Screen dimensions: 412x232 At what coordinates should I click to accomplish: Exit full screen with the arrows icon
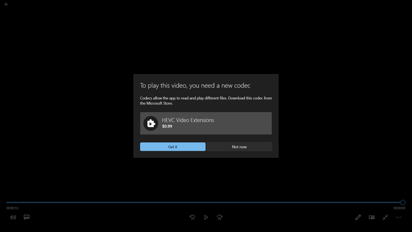[x=385, y=217]
